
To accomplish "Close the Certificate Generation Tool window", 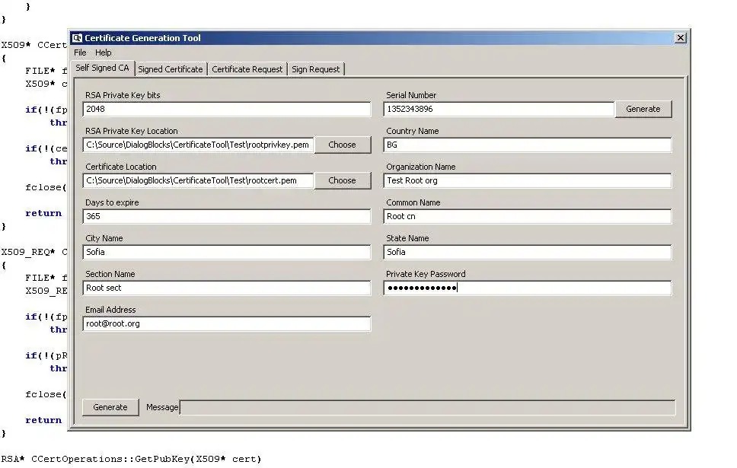I will tap(680, 38).
